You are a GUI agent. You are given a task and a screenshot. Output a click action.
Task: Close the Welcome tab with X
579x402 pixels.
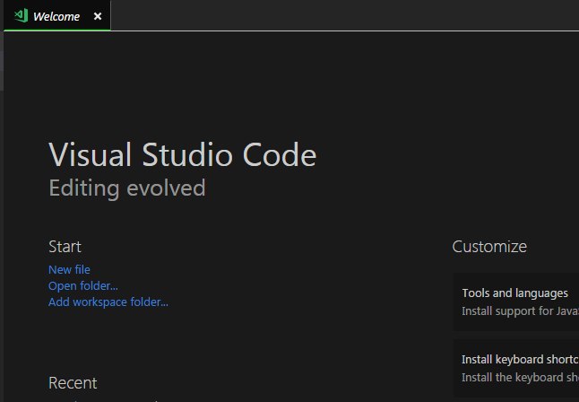[x=98, y=16]
